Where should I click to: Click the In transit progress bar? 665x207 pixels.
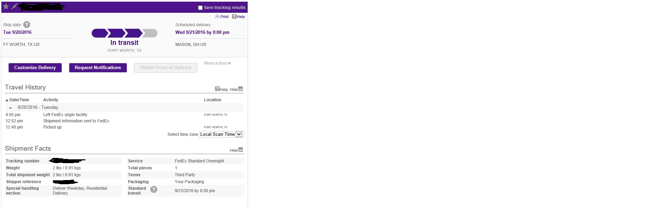click(x=124, y=33)
